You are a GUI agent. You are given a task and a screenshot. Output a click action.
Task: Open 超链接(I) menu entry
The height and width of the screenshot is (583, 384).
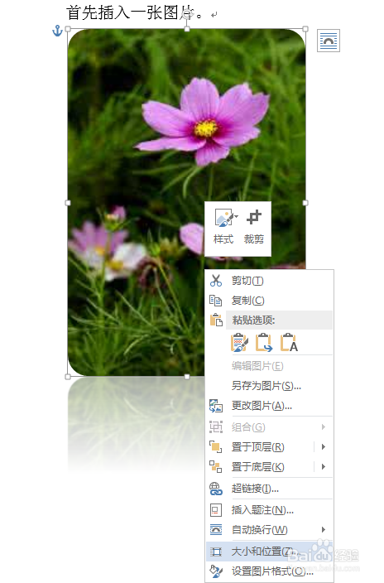[x=270, y=489]
